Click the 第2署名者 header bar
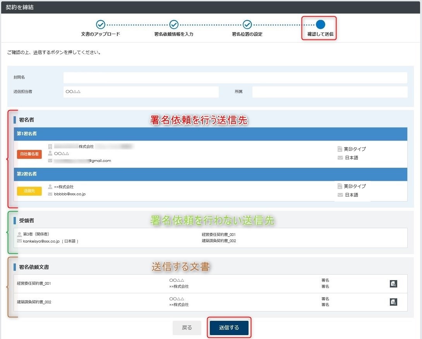This screenshot has width=422, height=339. click(211, 174)
